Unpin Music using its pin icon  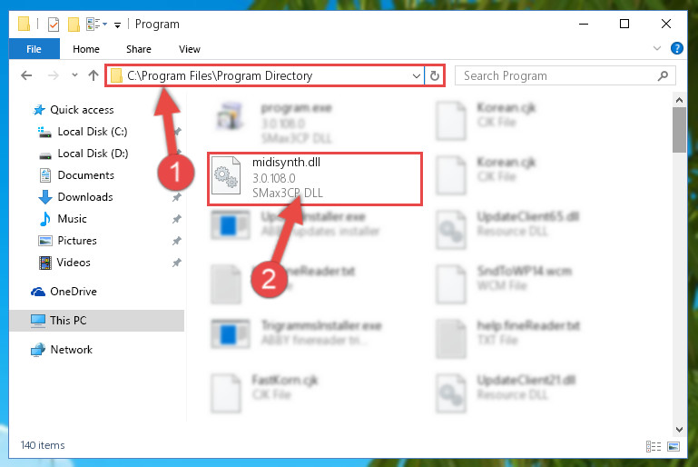177,219
